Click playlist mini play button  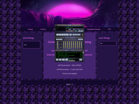(x=70, y=61)
